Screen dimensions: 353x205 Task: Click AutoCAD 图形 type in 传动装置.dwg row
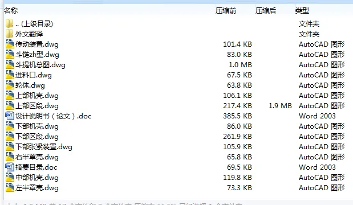322,44
